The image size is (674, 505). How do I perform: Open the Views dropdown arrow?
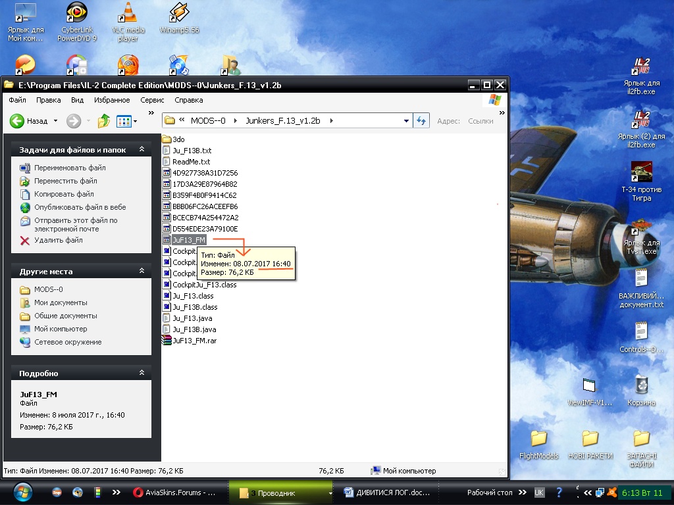coord(135,122)
